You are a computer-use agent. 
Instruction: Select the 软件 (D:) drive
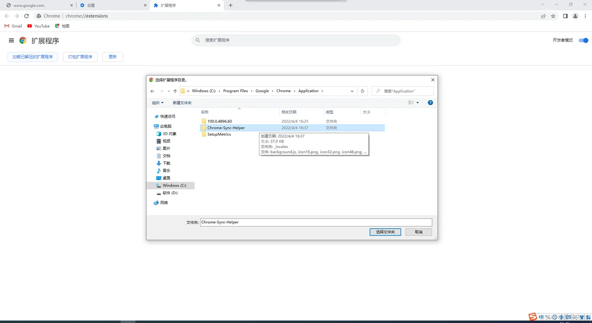pyautogui.click(x=167, y=193)
